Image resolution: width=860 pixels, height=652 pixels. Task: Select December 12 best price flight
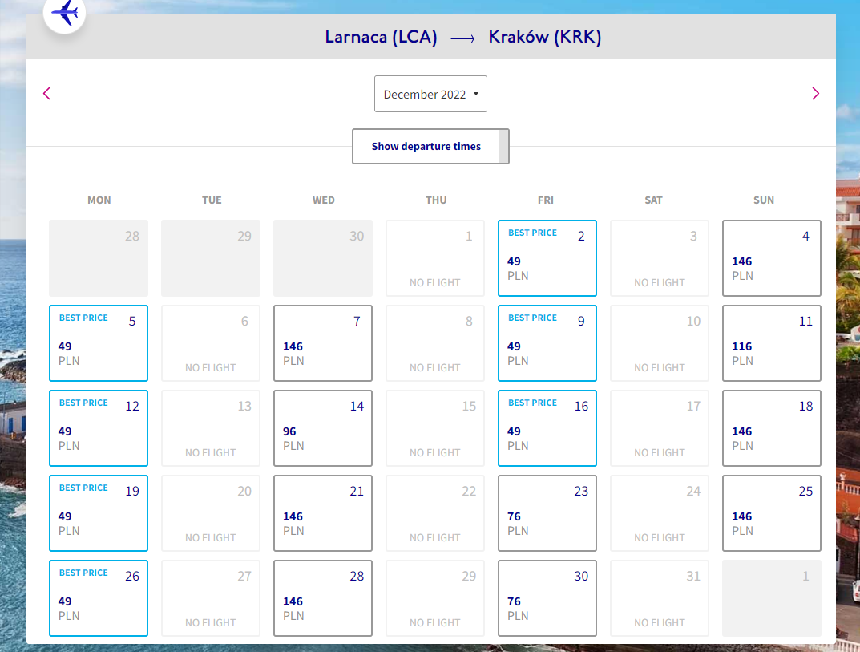(x=98, y=428)
